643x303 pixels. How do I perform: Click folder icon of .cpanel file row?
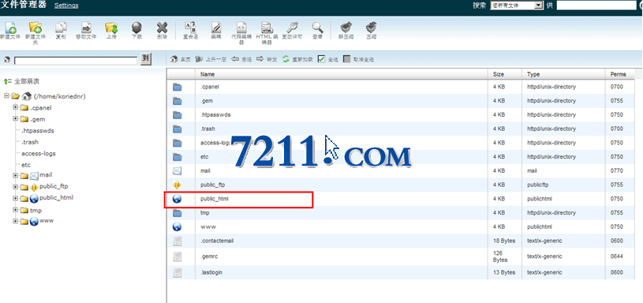tap(178, 87)
